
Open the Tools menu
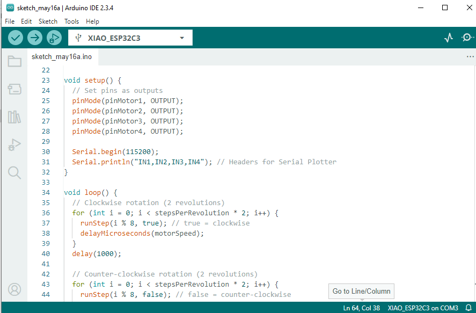pyautogui.click(x=72, y=21)
